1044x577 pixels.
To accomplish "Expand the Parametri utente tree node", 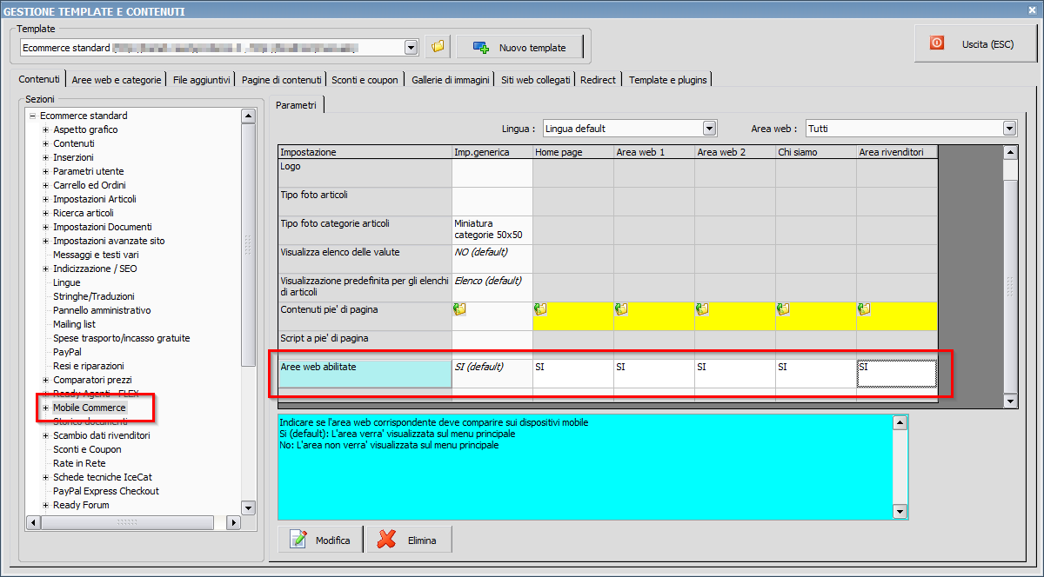I will (46, 171).
